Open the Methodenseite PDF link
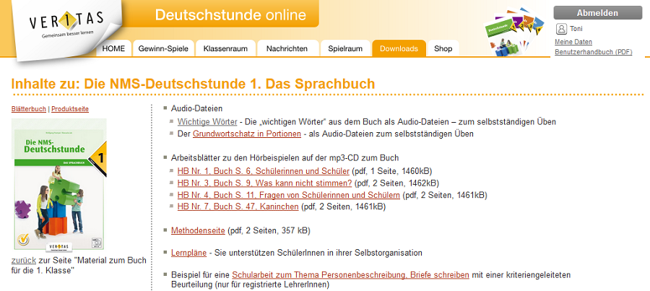The image size is (650, 291). pyautogui.click(x=198, y=230)
